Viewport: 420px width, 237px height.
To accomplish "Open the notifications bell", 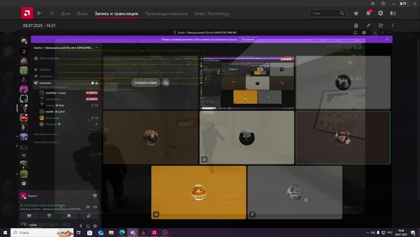I will (x=368, y=13).
